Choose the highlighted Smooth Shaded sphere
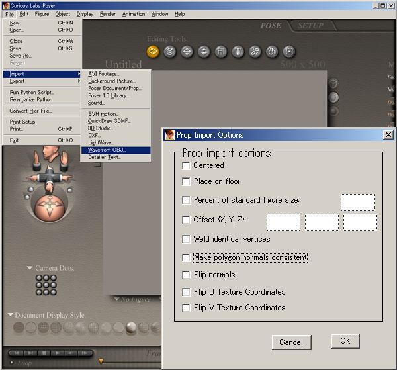Image resolution: width=397 pixels, height=370 pixels. coord(131,327)
